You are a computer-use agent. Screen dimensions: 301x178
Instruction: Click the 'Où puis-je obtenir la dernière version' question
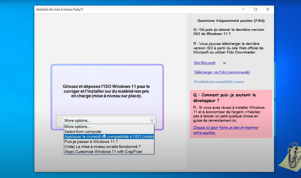click(x=229, y=32)
